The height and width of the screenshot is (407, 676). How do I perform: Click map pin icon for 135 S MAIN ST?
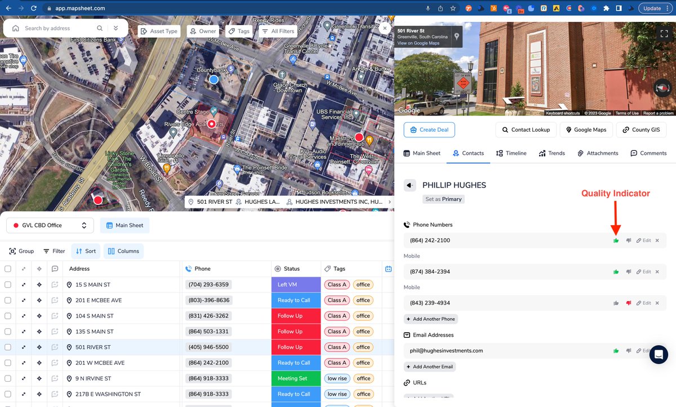click(x=69, y=332)
